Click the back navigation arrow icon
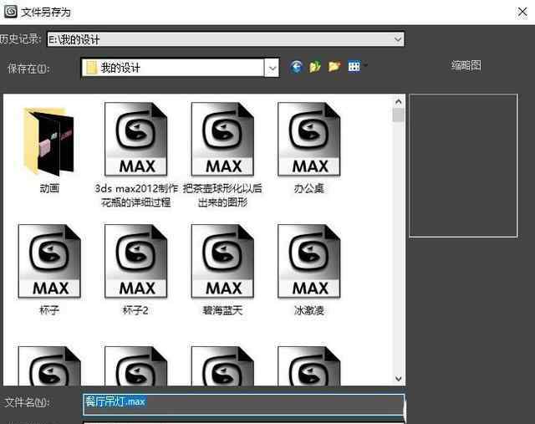The image size is (535, 424). 296,67
